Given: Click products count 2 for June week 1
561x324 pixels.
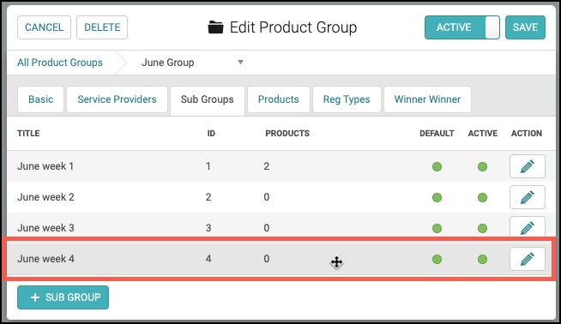Looking at the screenshot, I should pos(267,166).
